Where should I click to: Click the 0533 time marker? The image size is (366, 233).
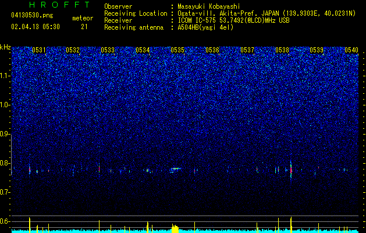[x=108, y=50]
